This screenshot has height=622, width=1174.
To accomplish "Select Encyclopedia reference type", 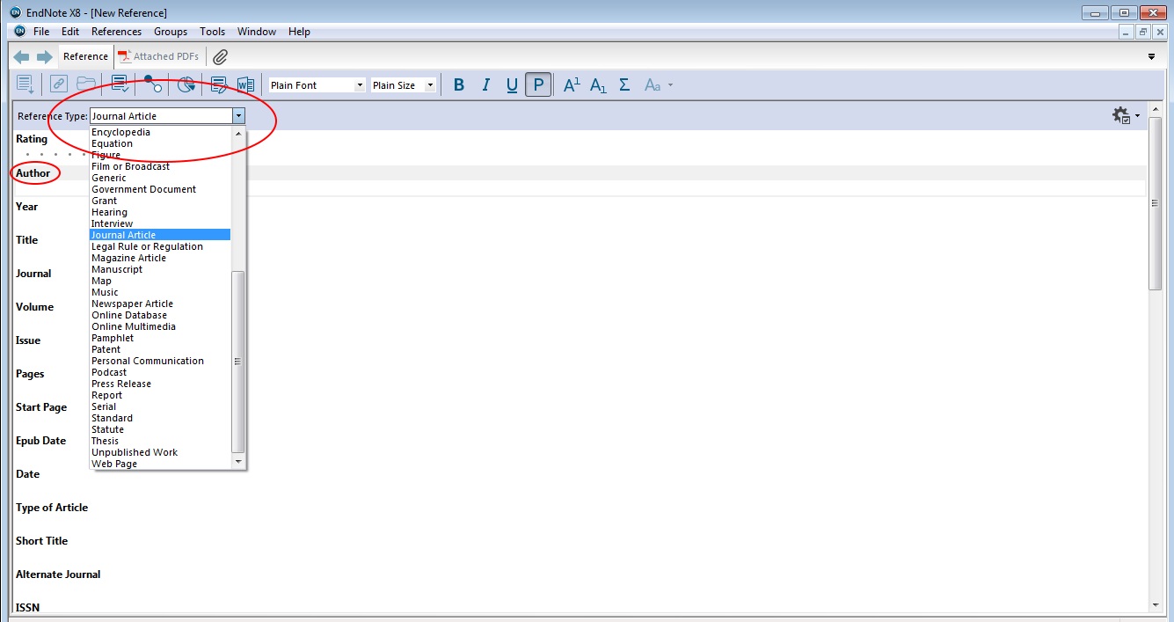I will click(x=120, y=132).
